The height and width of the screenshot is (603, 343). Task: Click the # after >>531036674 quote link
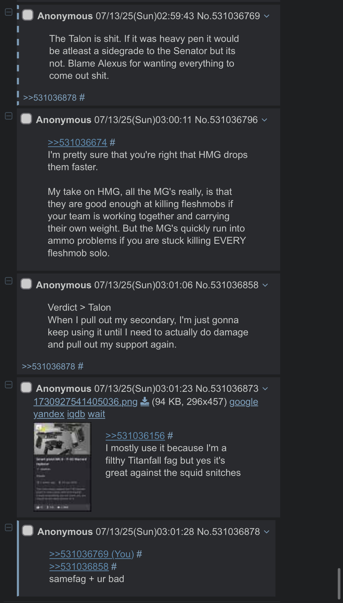point(113,143)
